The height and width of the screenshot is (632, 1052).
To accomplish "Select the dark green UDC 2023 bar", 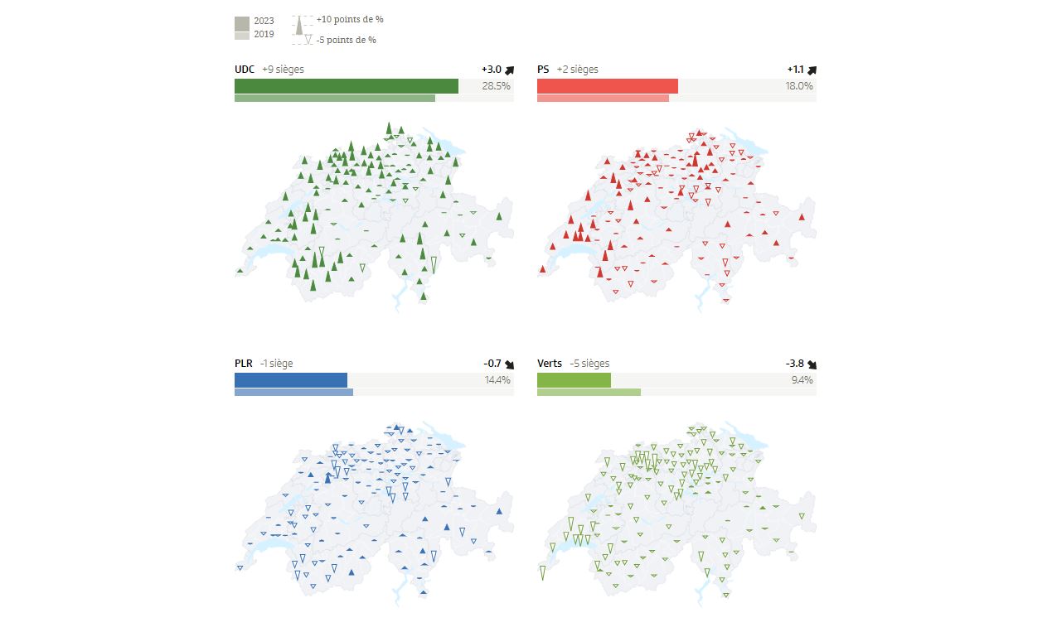I will [x=346, y=86].
